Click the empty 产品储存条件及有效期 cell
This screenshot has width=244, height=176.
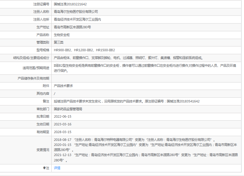coord(146,78)
